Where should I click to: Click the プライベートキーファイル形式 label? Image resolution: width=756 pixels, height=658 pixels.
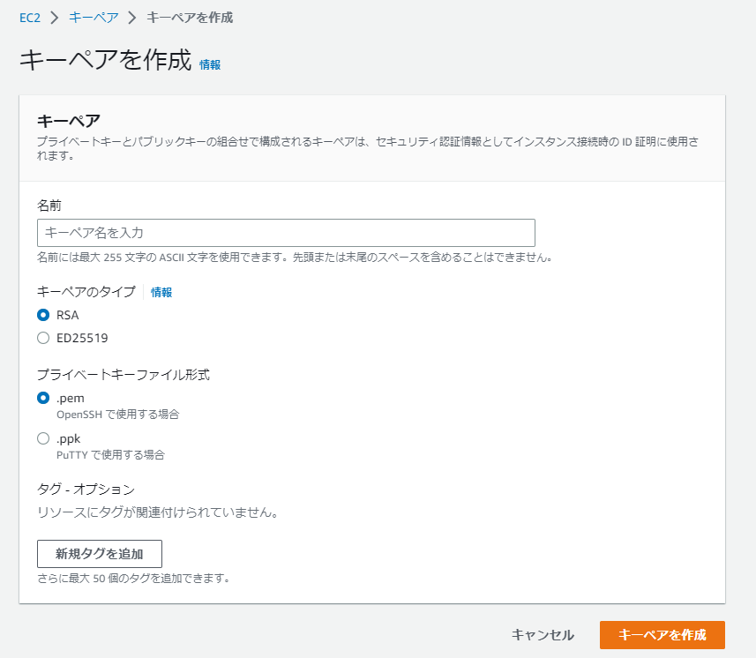(124, 375)
